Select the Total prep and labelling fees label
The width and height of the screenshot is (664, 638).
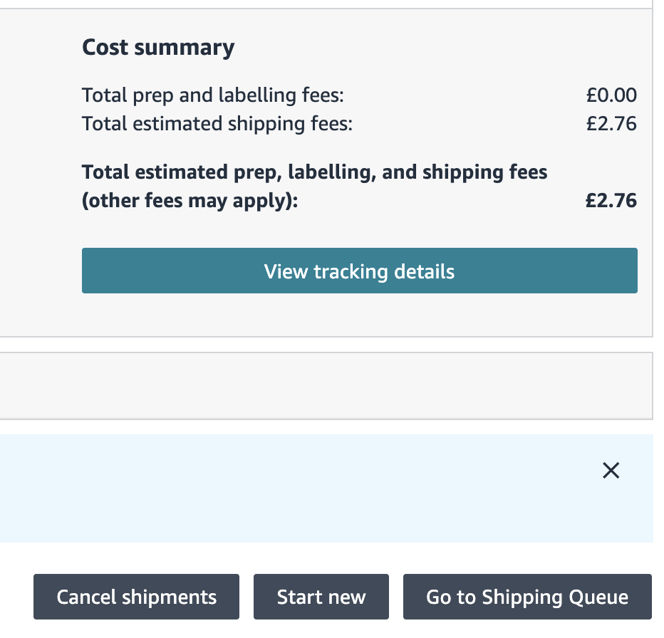(x=213, y=95)
